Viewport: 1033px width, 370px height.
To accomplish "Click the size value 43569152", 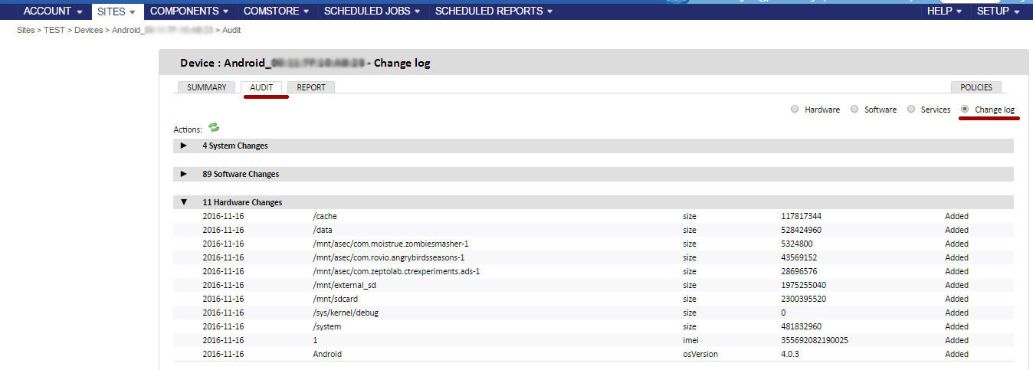I will [799, 257].
